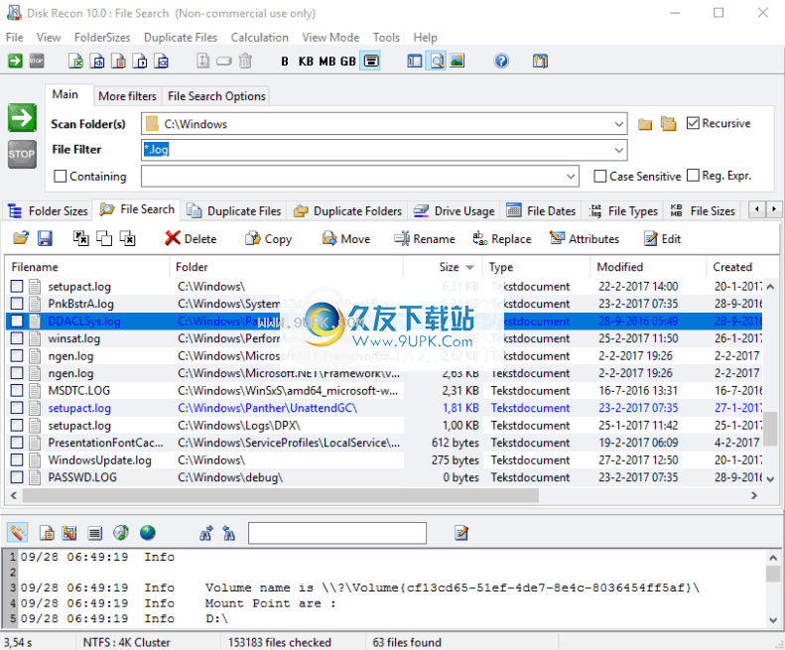
Task: Click the Attributes button
Action: point(585,239)
